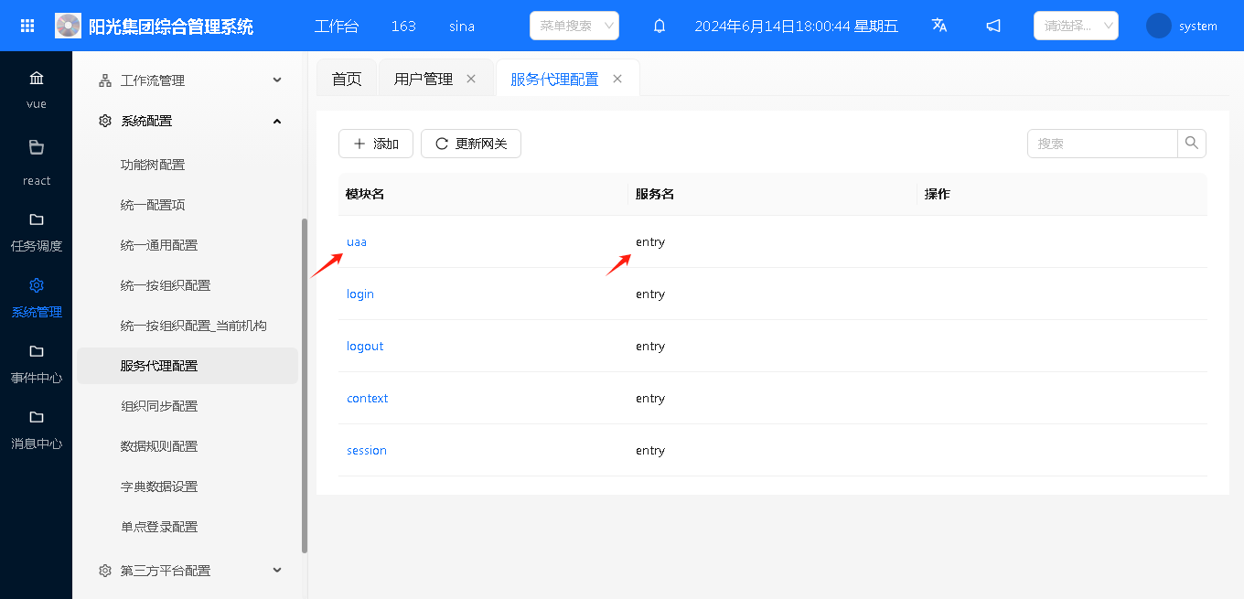Focus the 搜索 input field
1244x599 pixels.
pos(1102,144)
